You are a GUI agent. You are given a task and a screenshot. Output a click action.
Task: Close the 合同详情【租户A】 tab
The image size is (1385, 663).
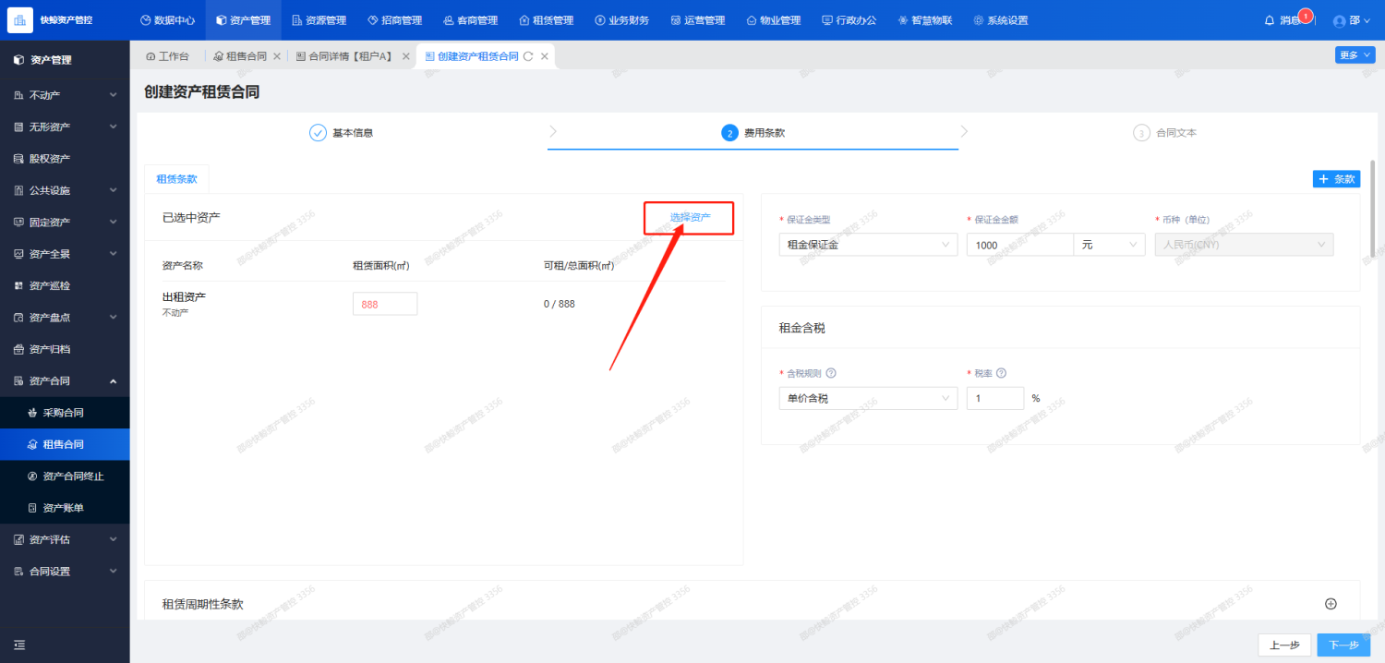[x=405, y=56]
